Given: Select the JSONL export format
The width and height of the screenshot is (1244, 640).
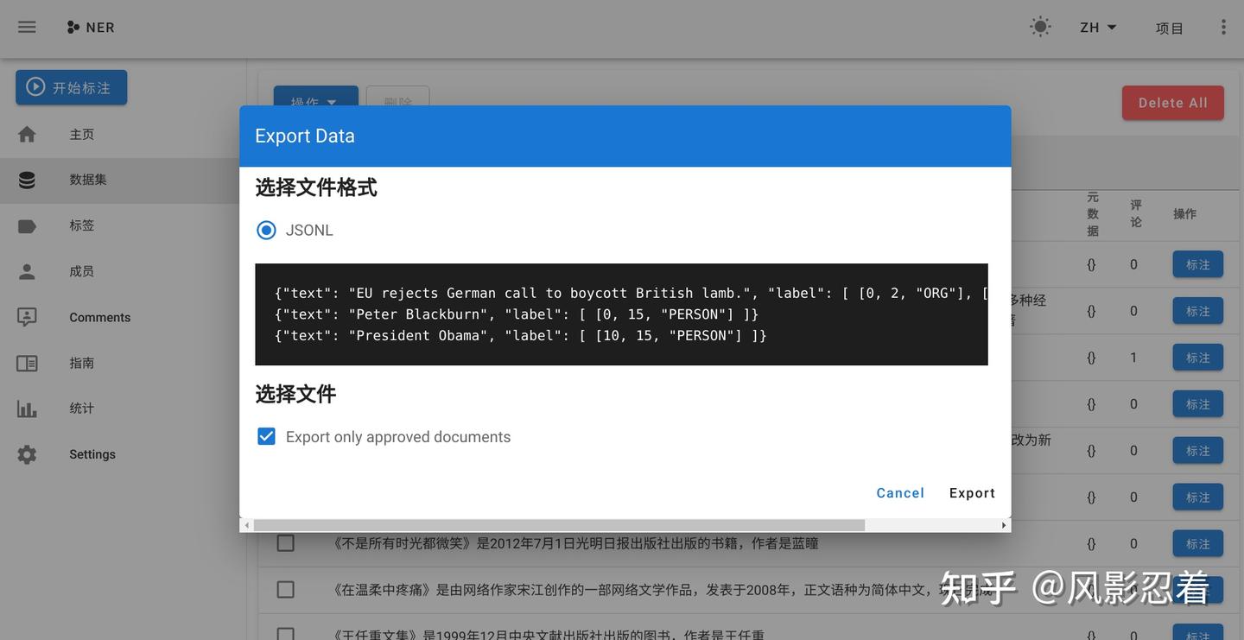Looking at the screenshot, I should tap(266, 230).
